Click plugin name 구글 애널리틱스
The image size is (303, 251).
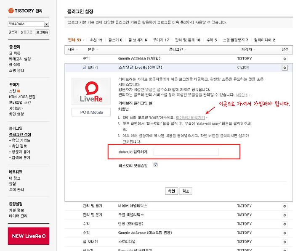click(131, 215)
